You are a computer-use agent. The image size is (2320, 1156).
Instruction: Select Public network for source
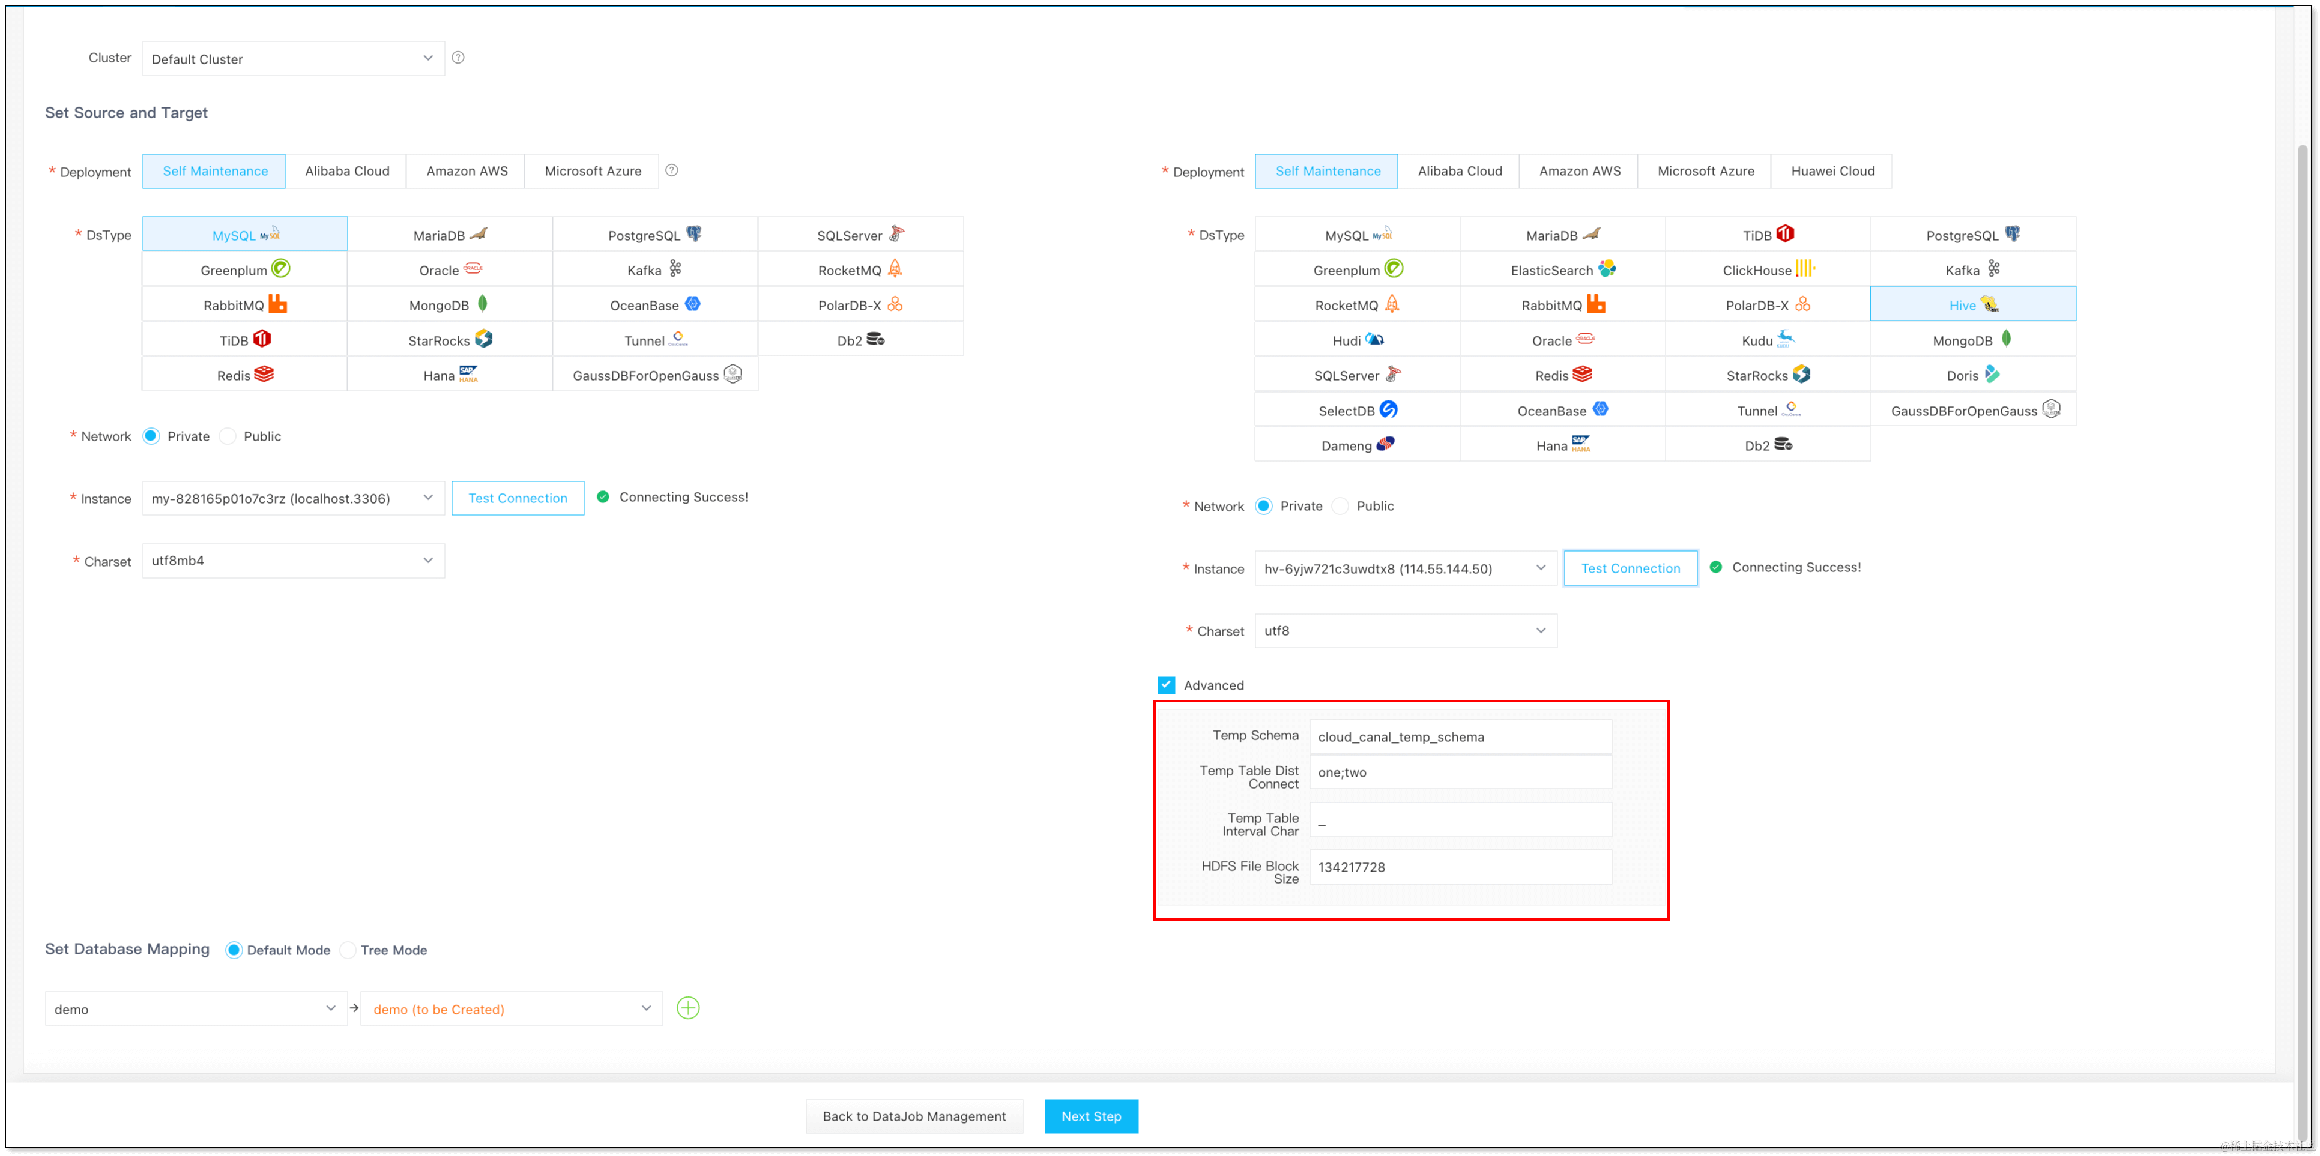[229, 436]
